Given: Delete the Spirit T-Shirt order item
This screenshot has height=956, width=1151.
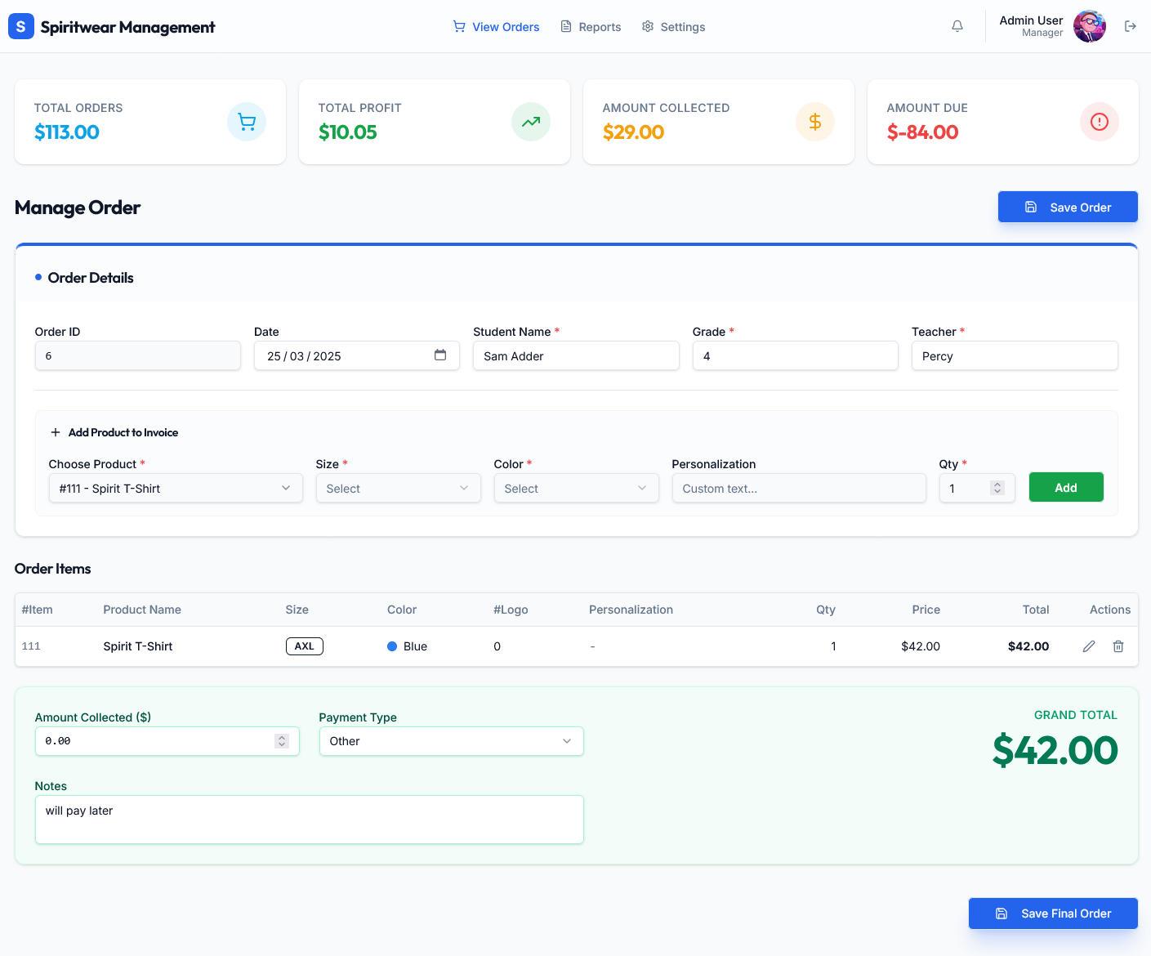Looking at the screenshot, I should pos(1118,646).
